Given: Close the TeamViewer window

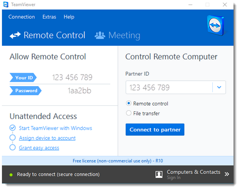Looking at the screenshot, I should point(225,5).
